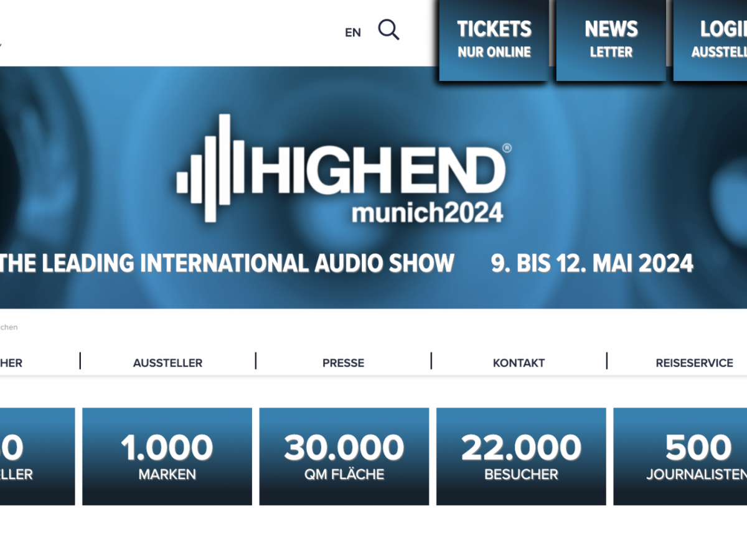Open the Reiseservice menu item
747x560 pixels.
pos(694,363)
